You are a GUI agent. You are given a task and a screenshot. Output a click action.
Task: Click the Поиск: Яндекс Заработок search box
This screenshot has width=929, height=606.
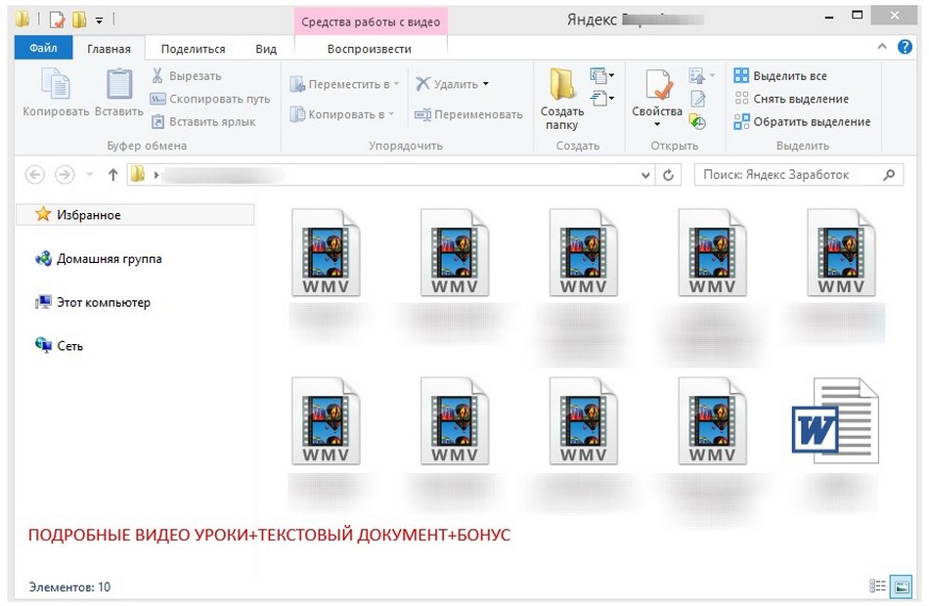click(x=799, y=175)
